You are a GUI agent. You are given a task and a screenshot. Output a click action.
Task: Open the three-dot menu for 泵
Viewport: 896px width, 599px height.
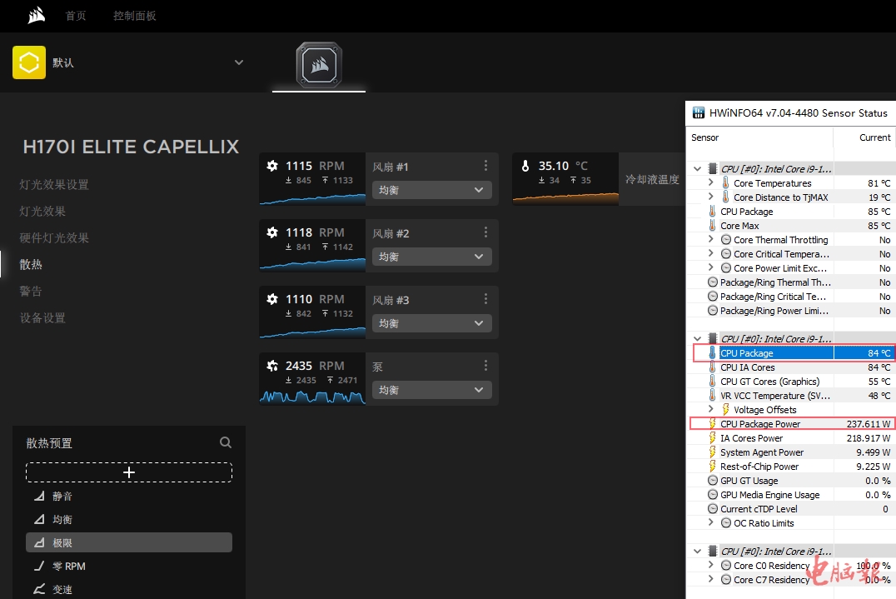point(486,366)
